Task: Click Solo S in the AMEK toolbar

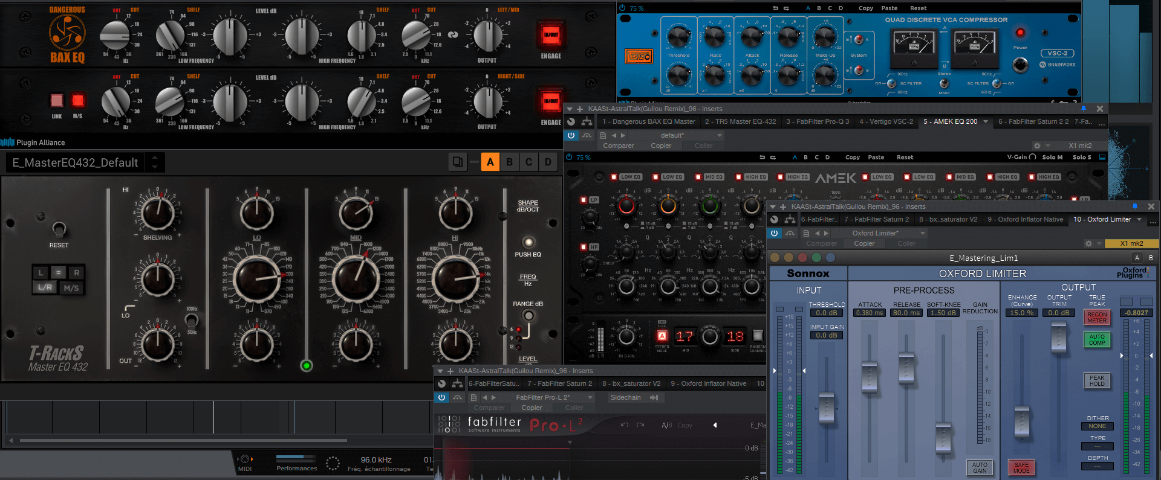Action: pyautogui.click(x=1082, y=157)
